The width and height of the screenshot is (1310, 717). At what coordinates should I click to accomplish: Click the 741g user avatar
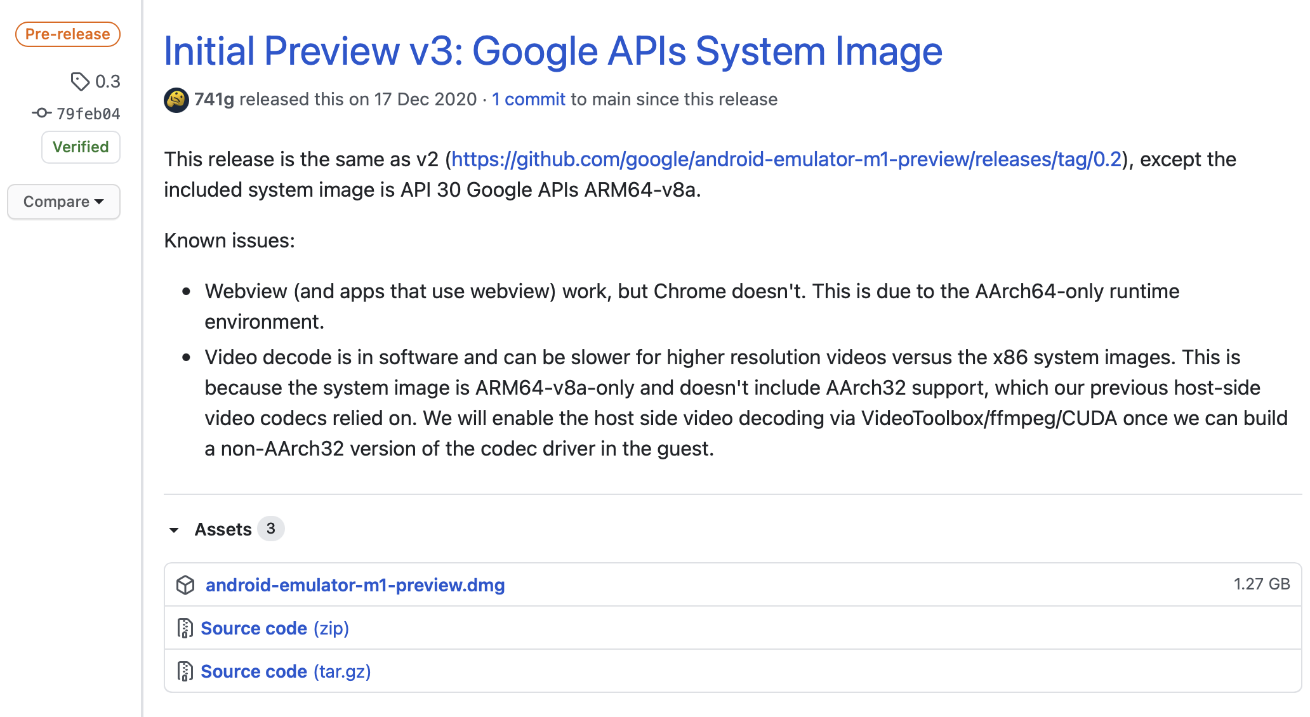click(x=176, y=100)
